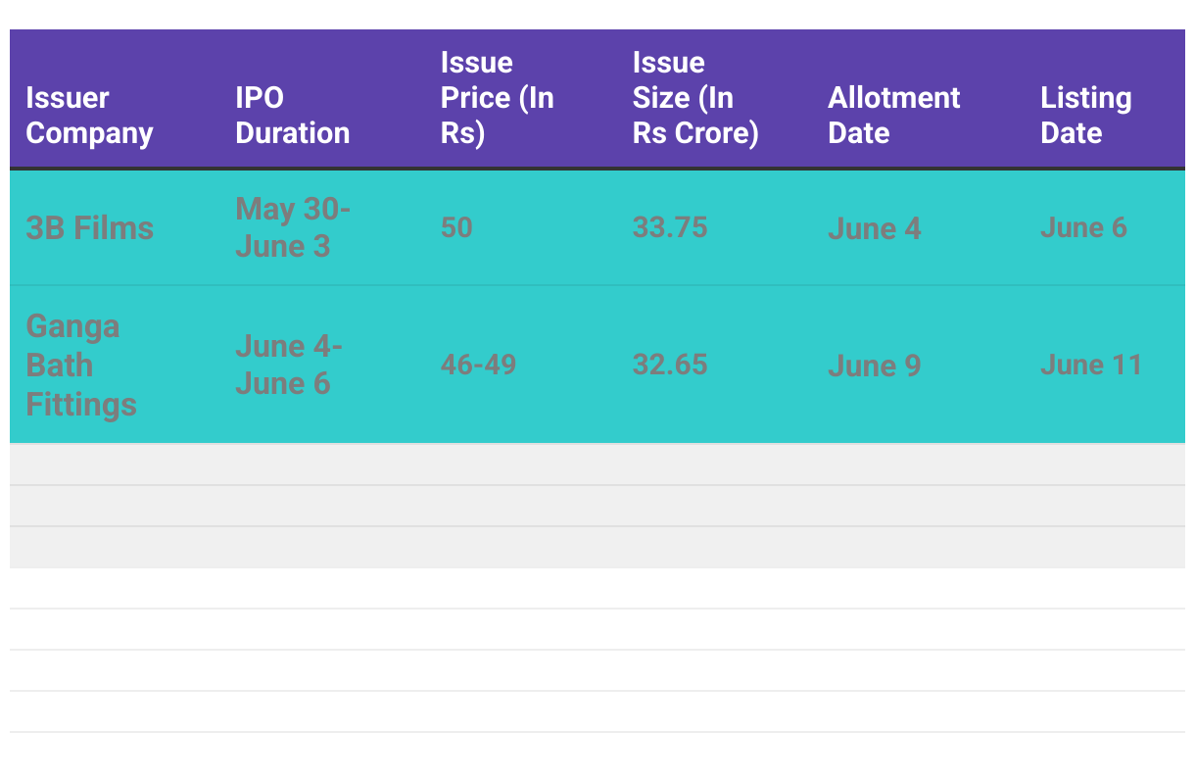Select the issue price value 50
The height and width of the screenshot is (782, 1195).
(456, 227)
